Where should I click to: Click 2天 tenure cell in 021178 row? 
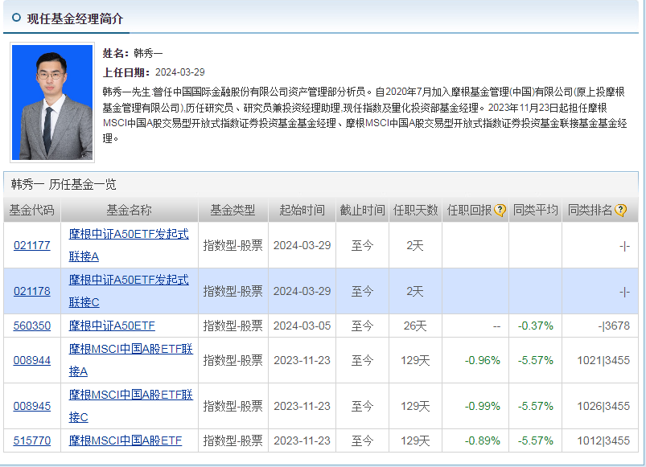click(415, 291)
